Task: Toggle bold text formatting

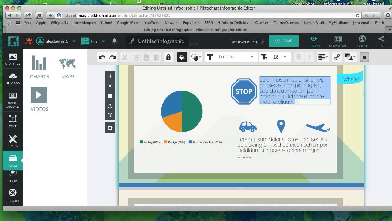Action: (x=299, y=57)
